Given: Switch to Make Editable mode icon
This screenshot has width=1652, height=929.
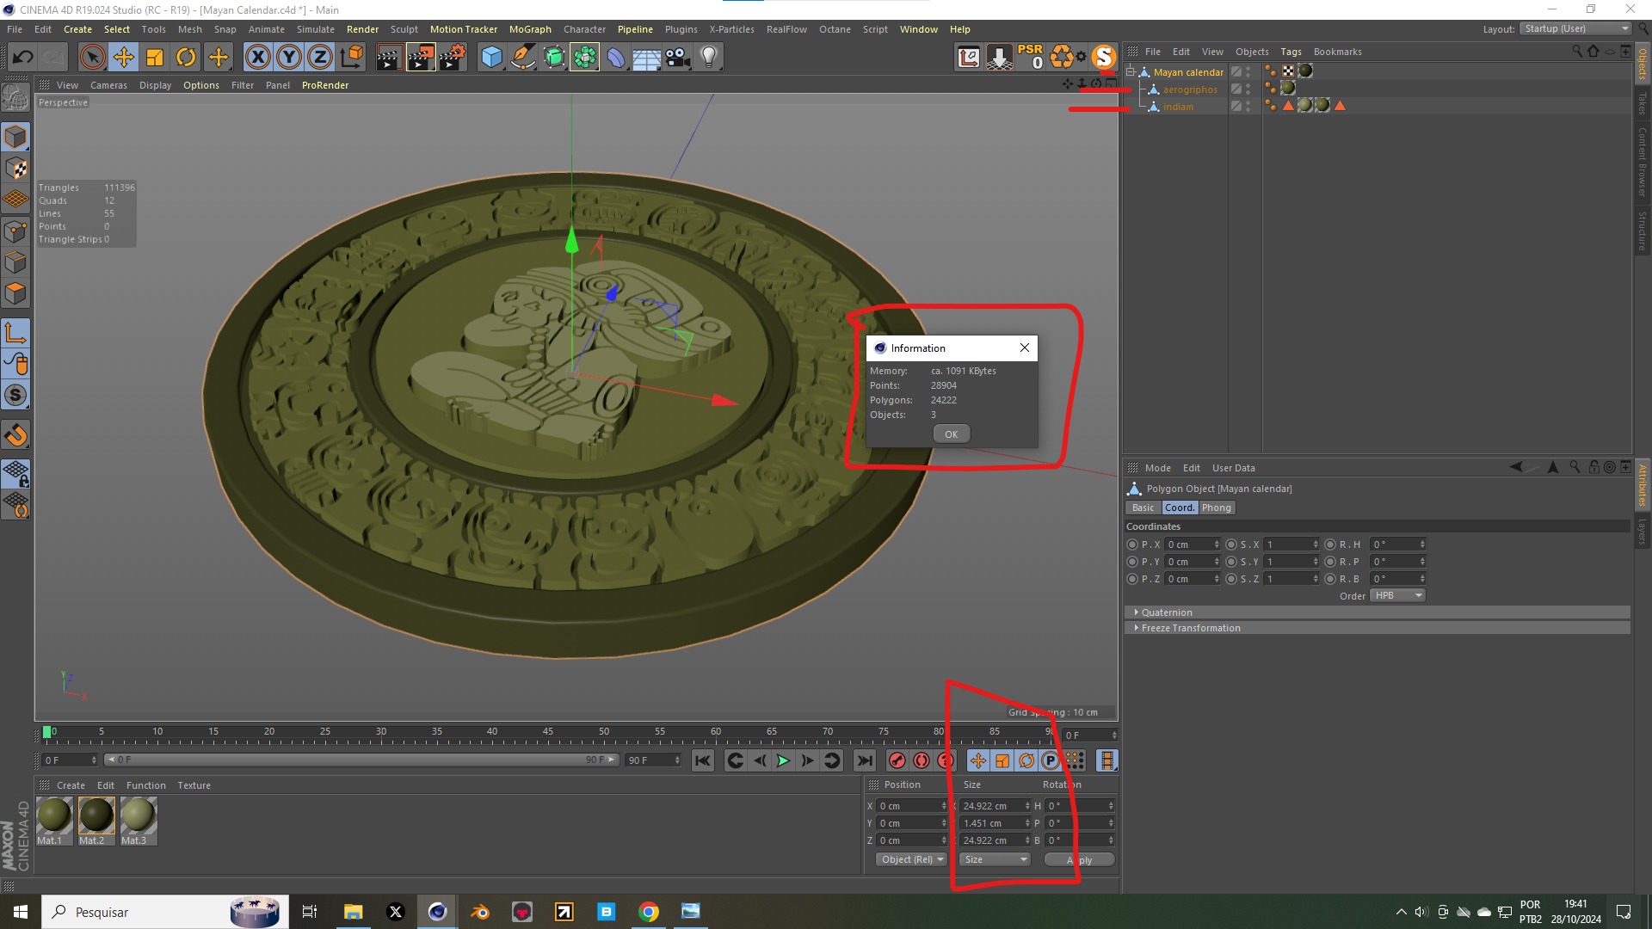Looking at the screenshot, I should click(15, 98).
